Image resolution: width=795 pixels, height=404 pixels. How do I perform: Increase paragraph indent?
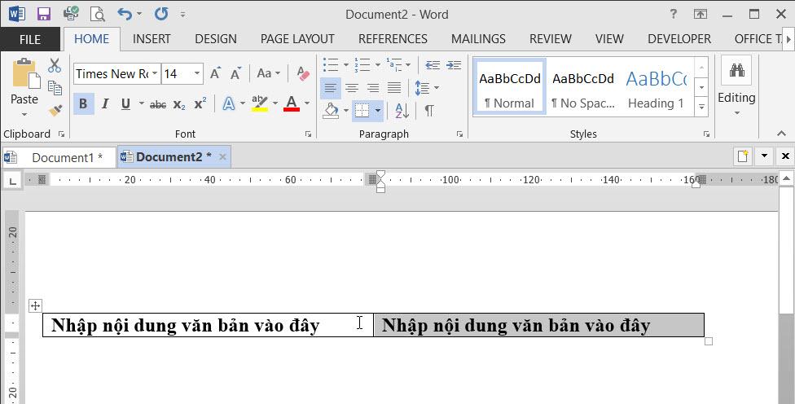[x=454, y=65]
